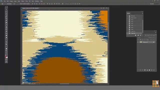
Task: Create a new layer in Layers panel
Action: click(x=152, y=70)
